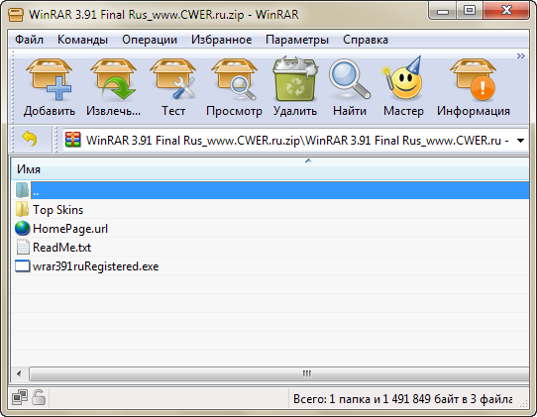537x417 pixels.
Task: Select wrar391ruRegistered.exe file
Action: (87, 266)
